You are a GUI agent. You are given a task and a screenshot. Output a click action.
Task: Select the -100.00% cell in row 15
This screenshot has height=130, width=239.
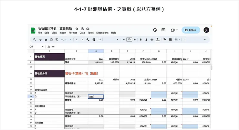[174, 84]
